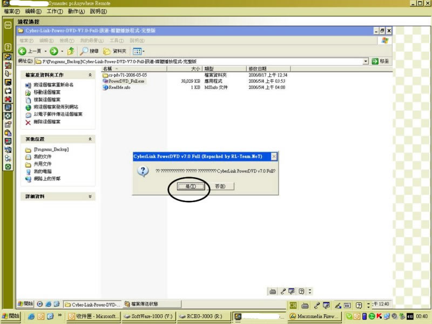Sort by the 修改日期 column header
This screenshot has height=324, width=432.
click(x=268, y=69)
